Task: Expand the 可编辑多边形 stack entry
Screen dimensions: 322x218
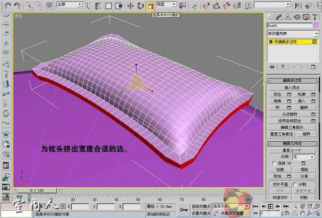Action: (x=270, y=42)
